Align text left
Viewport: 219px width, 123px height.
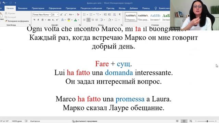(85, 20)
